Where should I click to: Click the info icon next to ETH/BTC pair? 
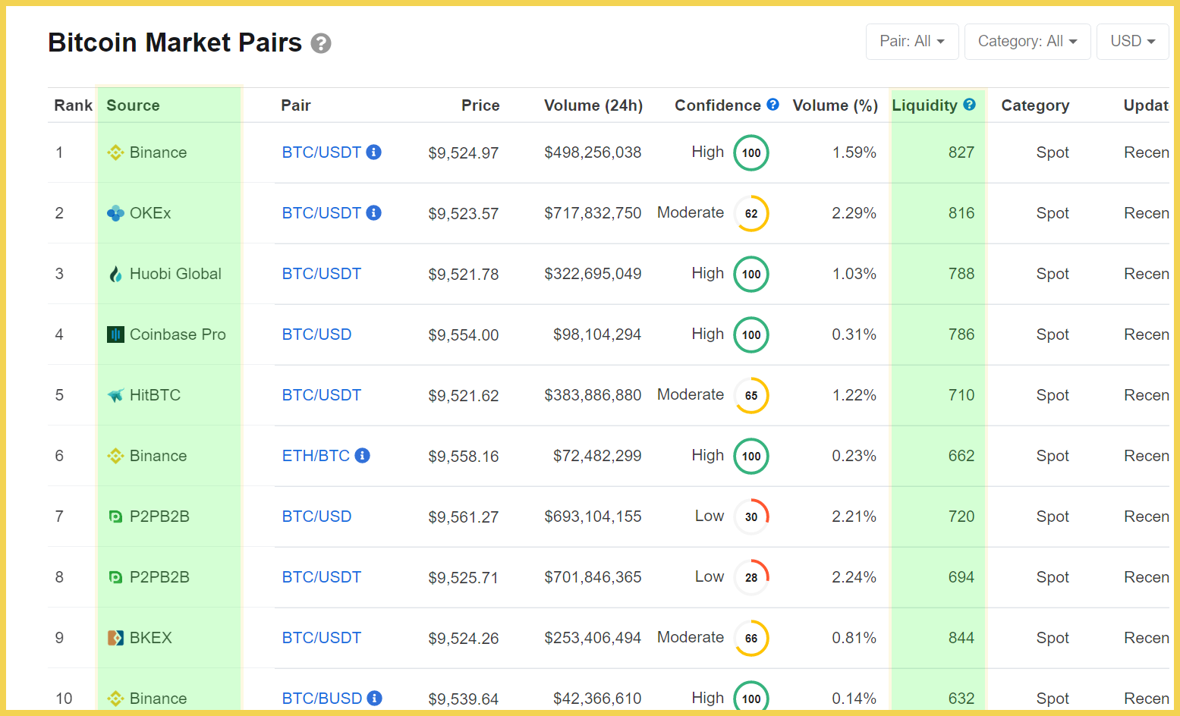click(x=362, y=456)
